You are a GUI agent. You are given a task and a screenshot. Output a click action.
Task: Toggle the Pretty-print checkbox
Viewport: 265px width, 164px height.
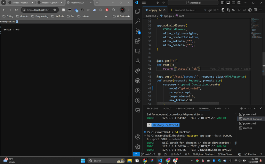[x=17, y=22]
